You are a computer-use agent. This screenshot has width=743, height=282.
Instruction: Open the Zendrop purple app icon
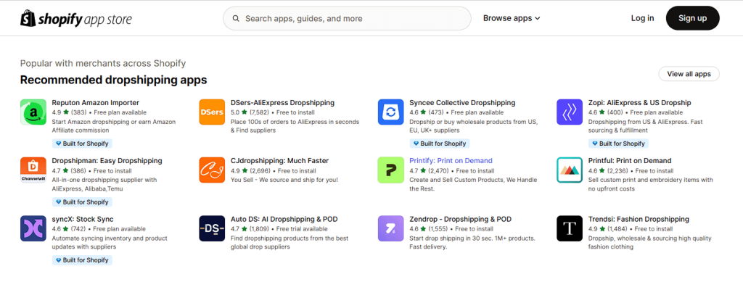[x=390, y=228]
